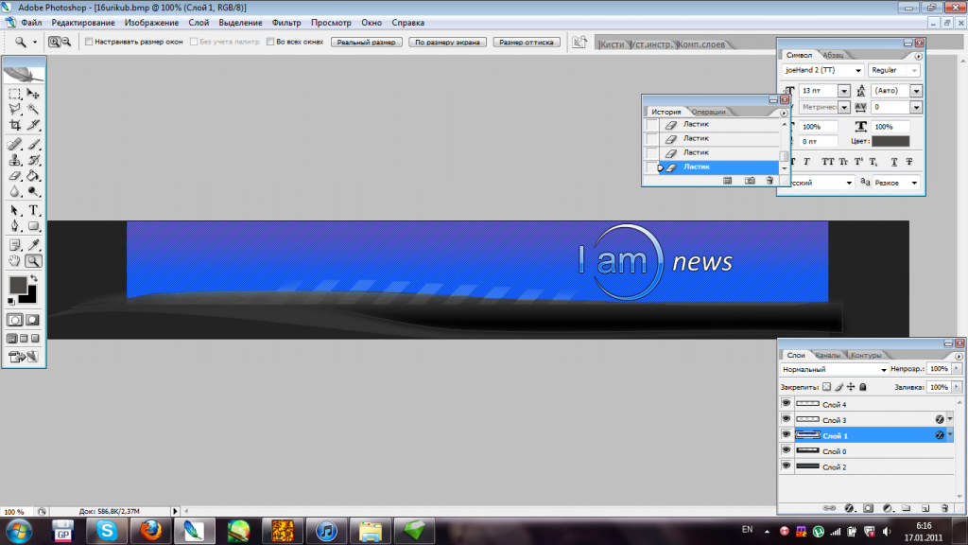Add layer mask in Layers panel
This screenshot has height=545, width=968.
click(x=869, y=508)
